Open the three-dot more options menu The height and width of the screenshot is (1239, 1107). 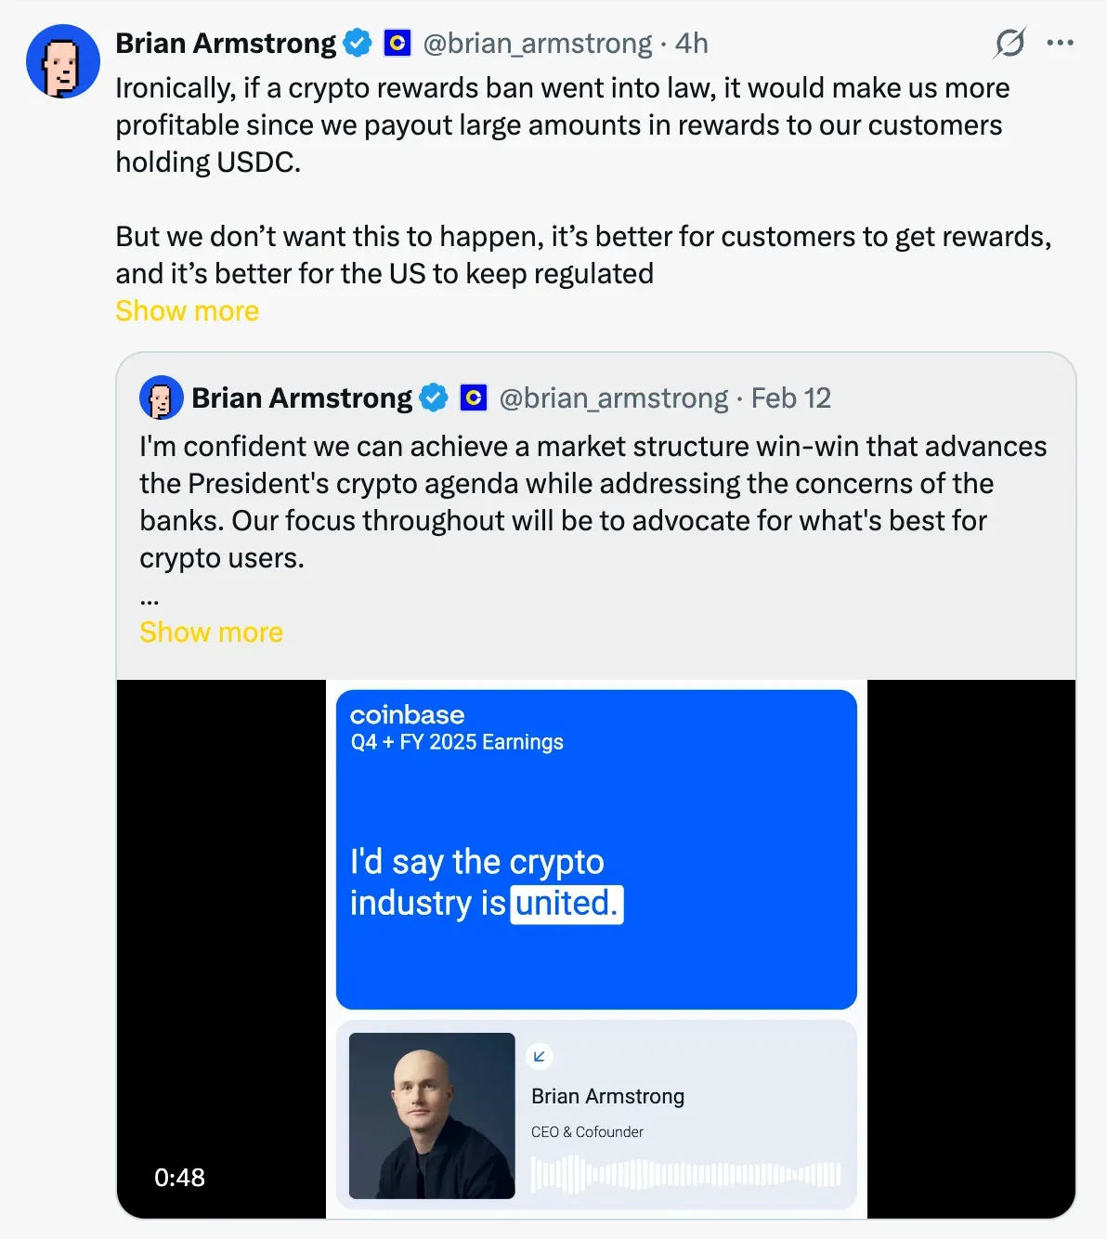(1060, 43)
